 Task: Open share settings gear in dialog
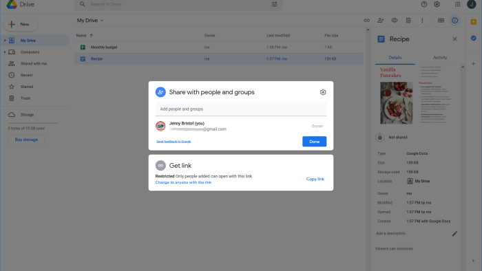coord(323,92)
